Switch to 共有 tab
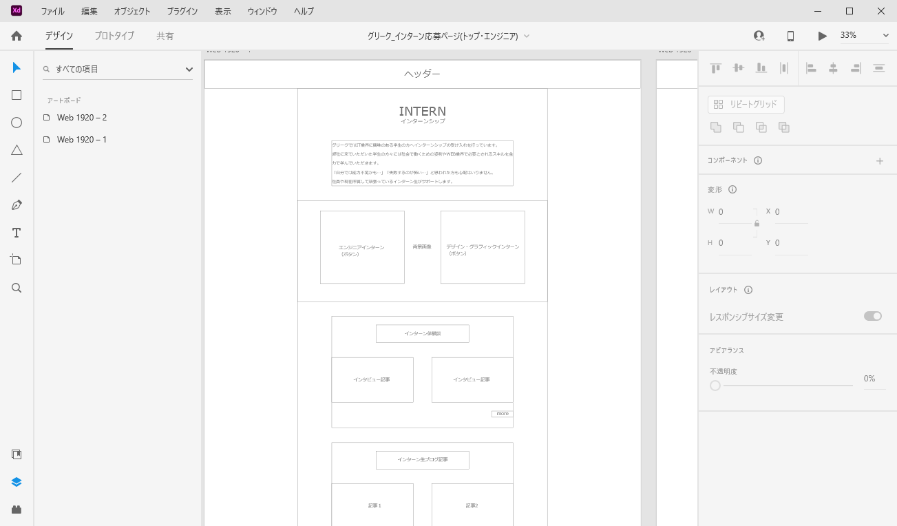Viewport: 897px width, 526px height. [165, 36]
